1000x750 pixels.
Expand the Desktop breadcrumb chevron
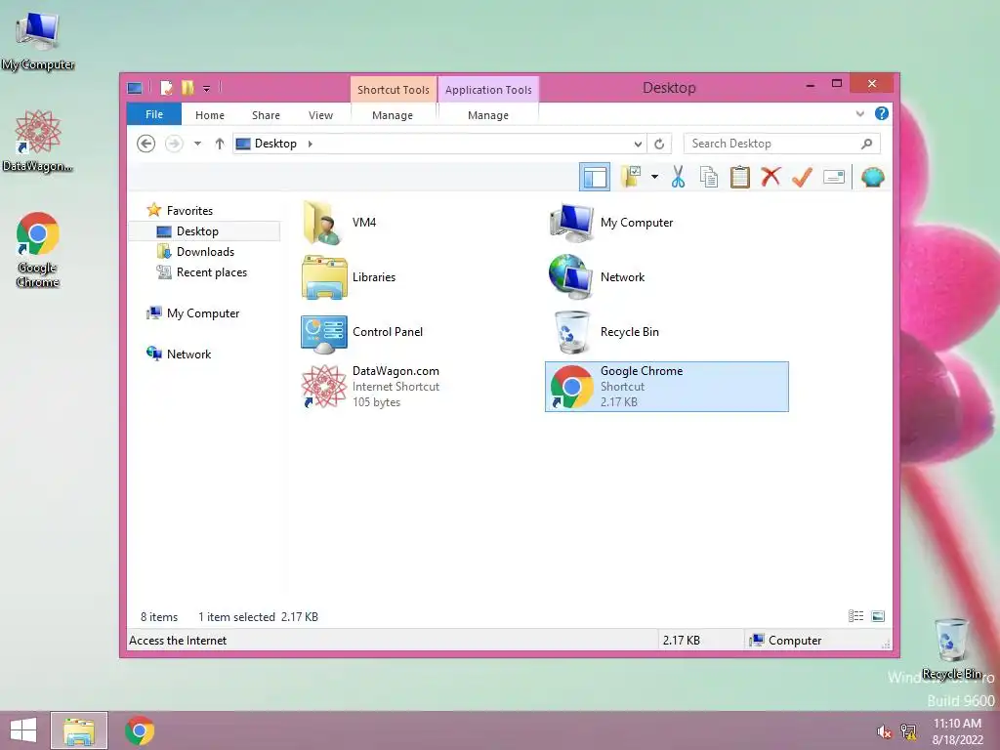(311, 144)
